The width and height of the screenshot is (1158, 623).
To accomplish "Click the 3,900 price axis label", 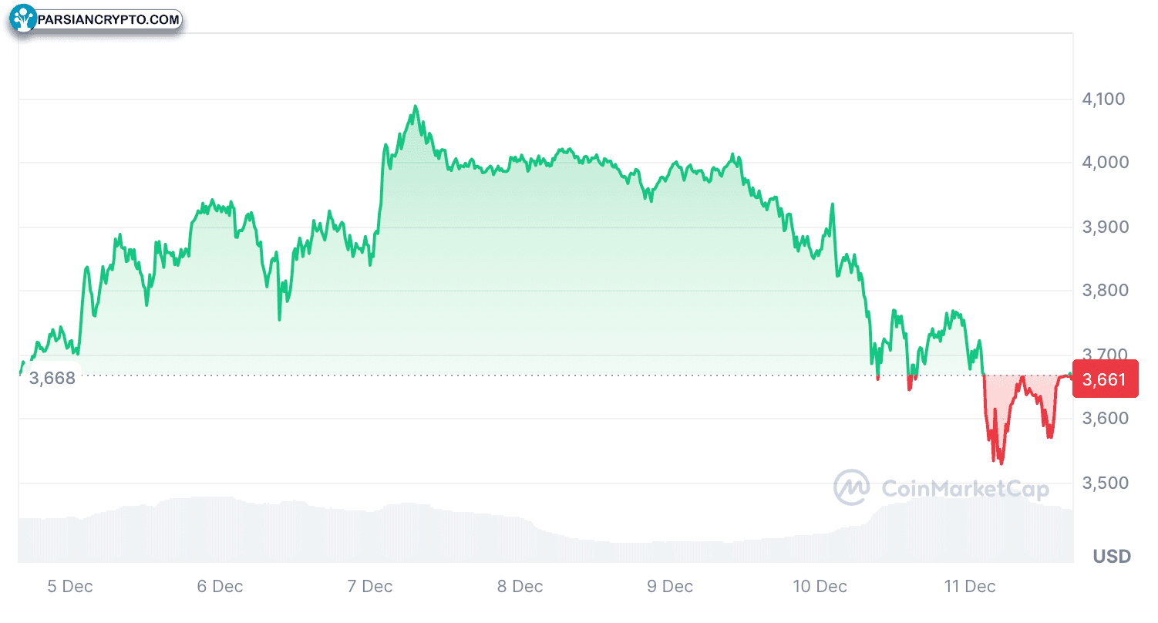I will click(x=1104, y=227).
